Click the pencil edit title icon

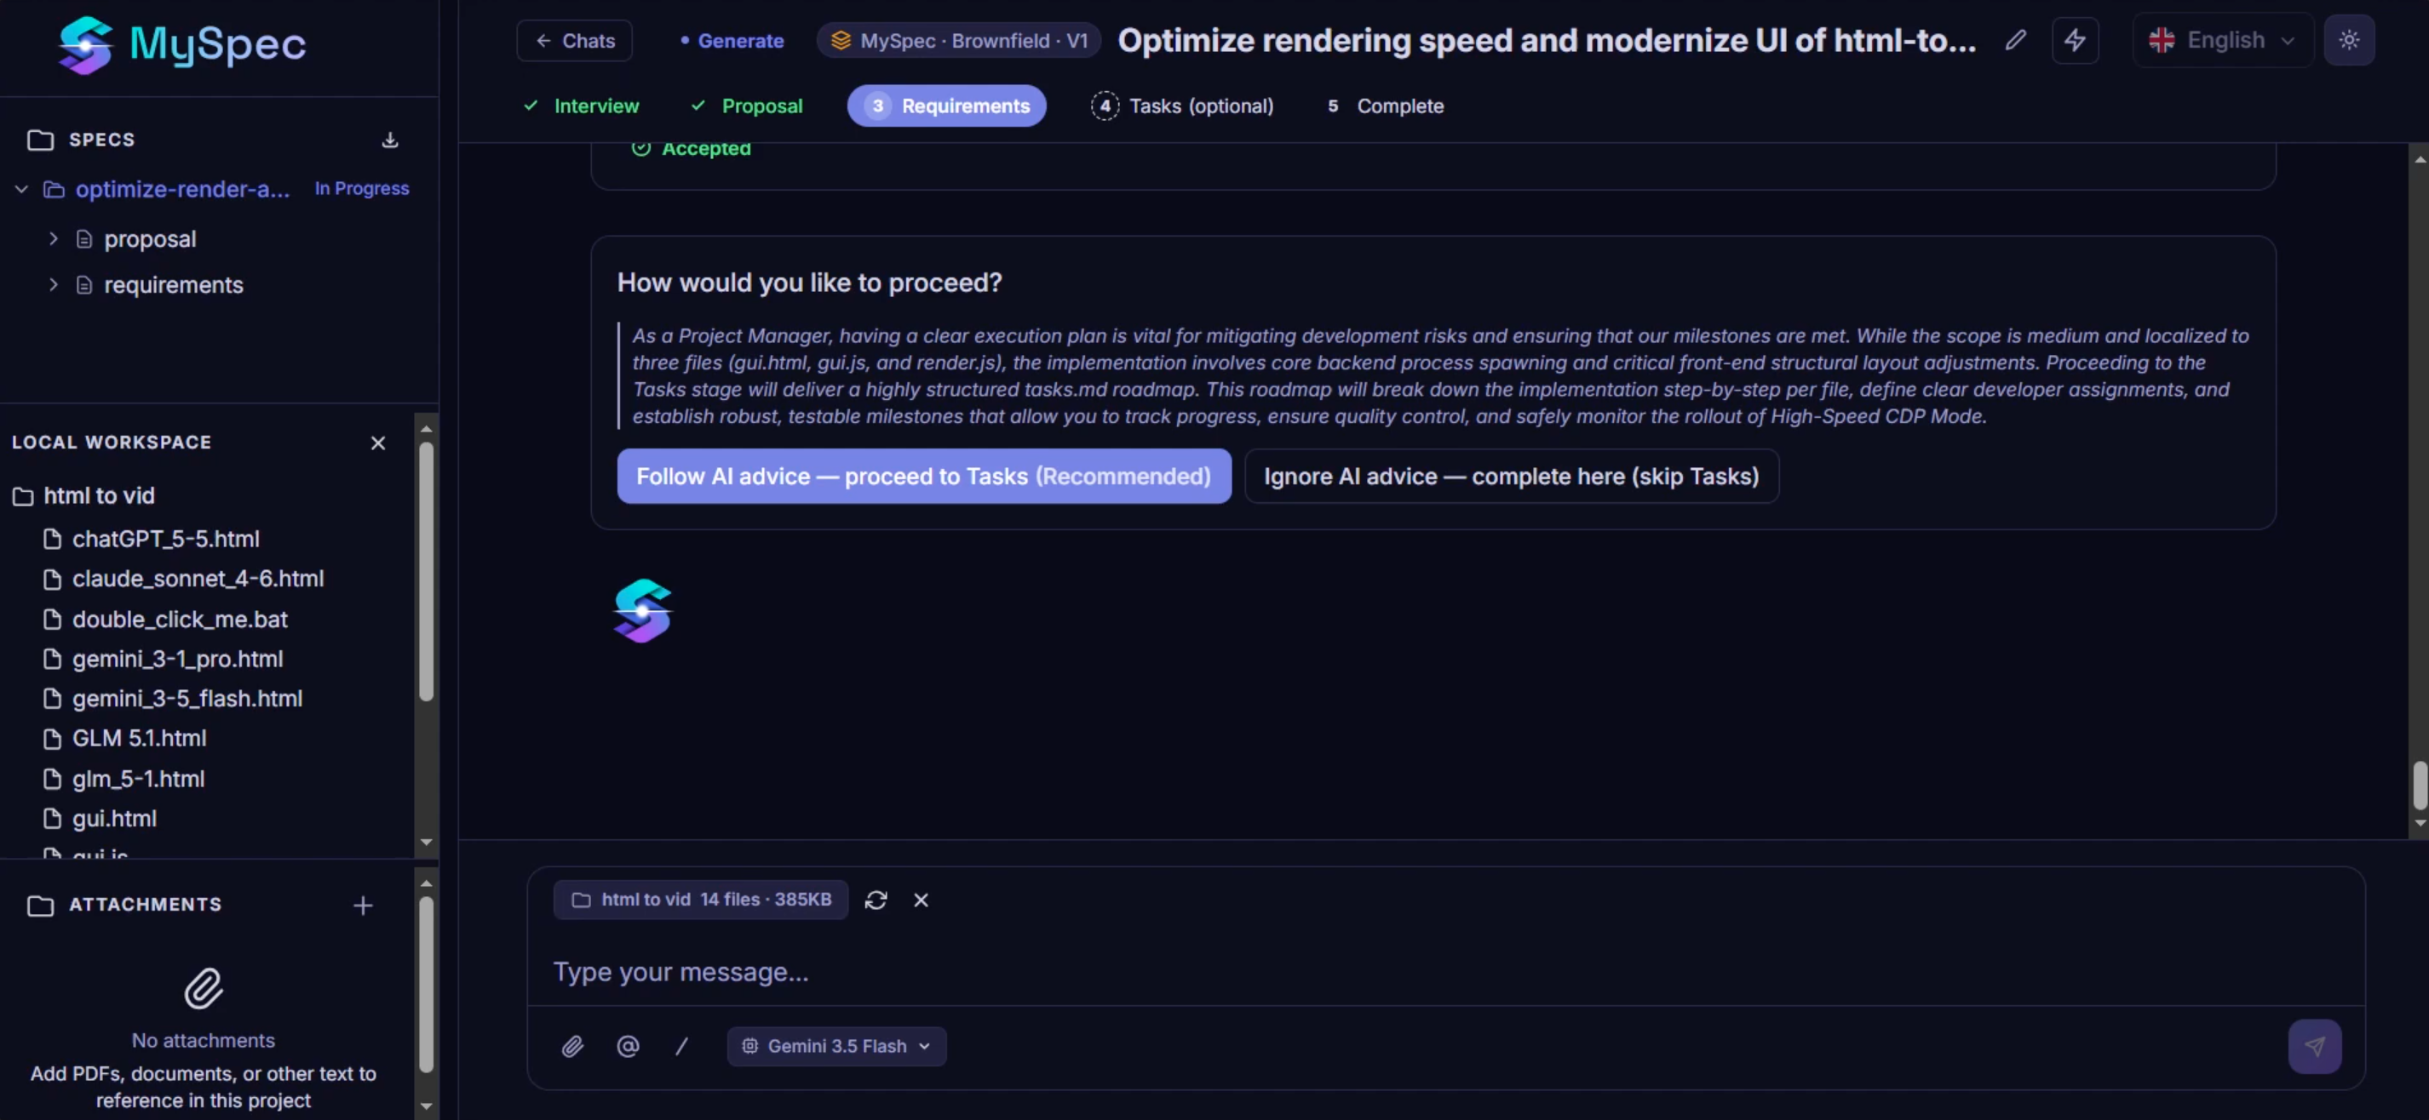[2015, 41]
